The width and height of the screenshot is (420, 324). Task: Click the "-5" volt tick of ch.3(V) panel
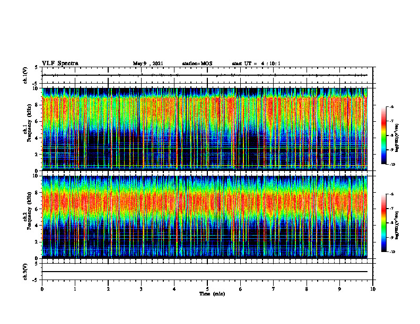pos(36,280)
